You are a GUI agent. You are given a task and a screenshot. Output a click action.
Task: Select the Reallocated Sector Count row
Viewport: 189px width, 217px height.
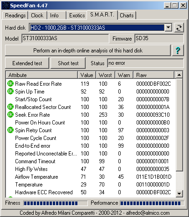(91, 107)
